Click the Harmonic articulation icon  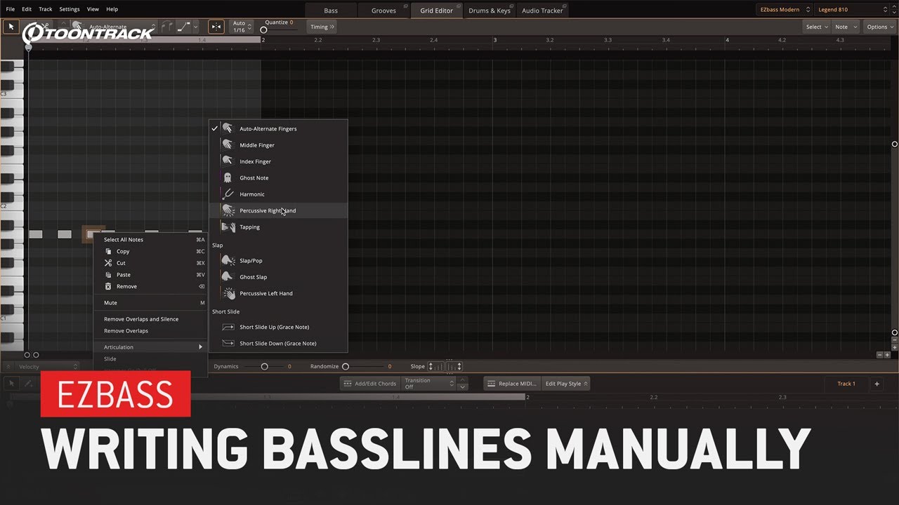point(228,194)
